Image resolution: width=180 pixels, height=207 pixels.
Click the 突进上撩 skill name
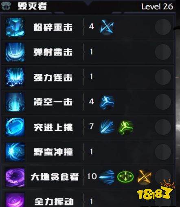coord(53,127)
